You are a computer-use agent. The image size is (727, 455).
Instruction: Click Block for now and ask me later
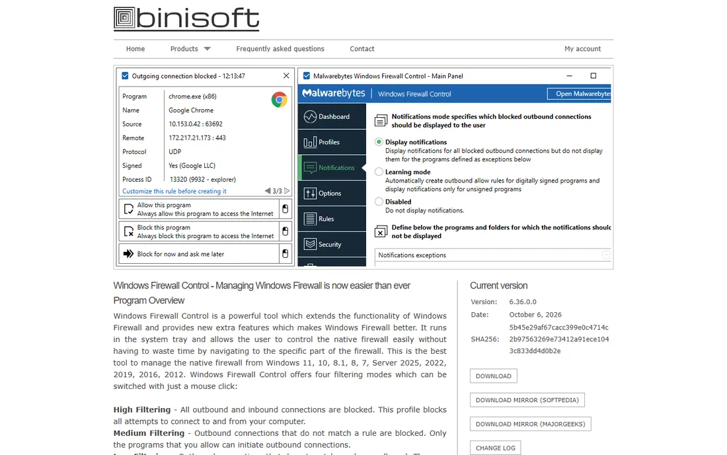click(199, 254)
